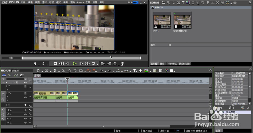
Task: Mute audio on track 3 A
Action: 25,119
